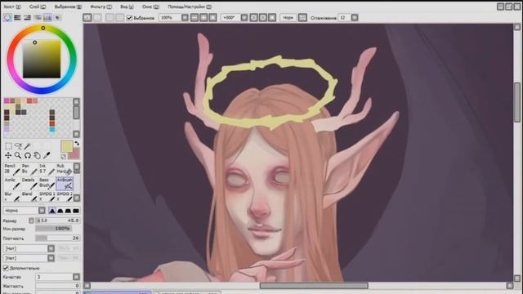
Task: Click the reset zoom button
Action: coord(212,18)
